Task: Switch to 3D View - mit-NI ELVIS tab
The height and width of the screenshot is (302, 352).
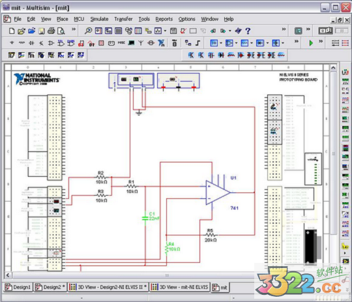Action: coord(180,287)
